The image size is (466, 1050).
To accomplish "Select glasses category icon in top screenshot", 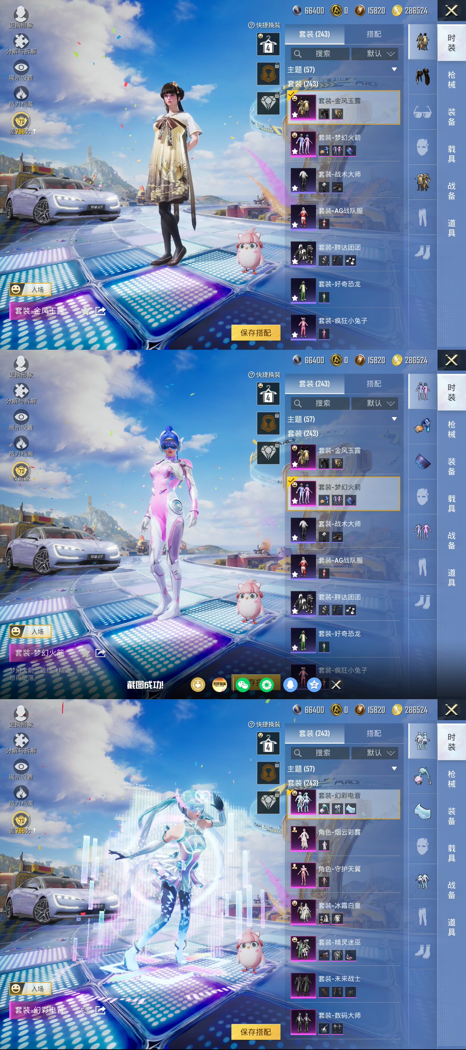I will [x=422, y=112].
